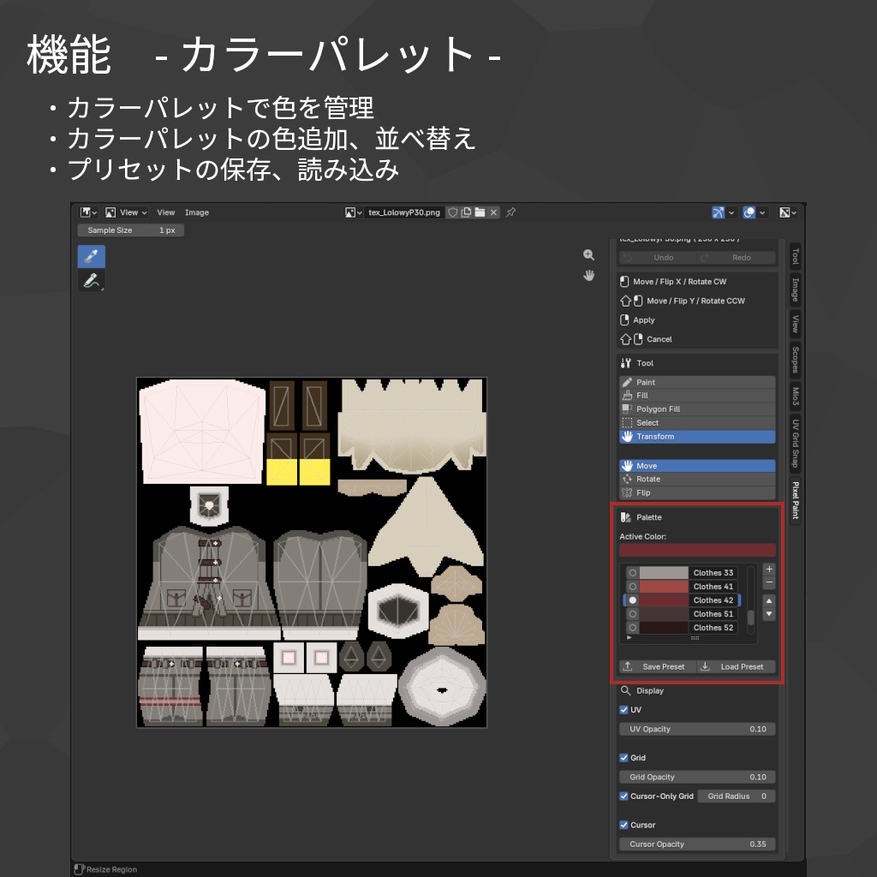Screen dimensions: 877x877
Task: Select the Polygon Fill tool
Action: point(697,409)
